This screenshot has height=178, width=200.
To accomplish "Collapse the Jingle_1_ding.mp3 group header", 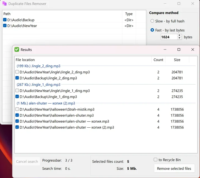I will pos(38,85).
